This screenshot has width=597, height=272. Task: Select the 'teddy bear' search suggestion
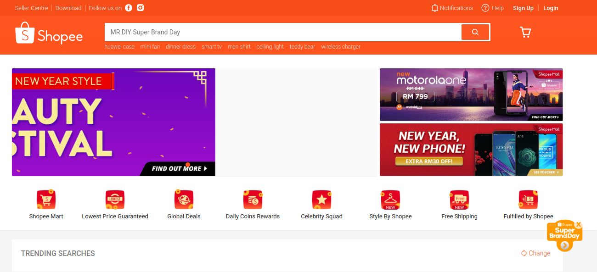(x=302, y=47)
